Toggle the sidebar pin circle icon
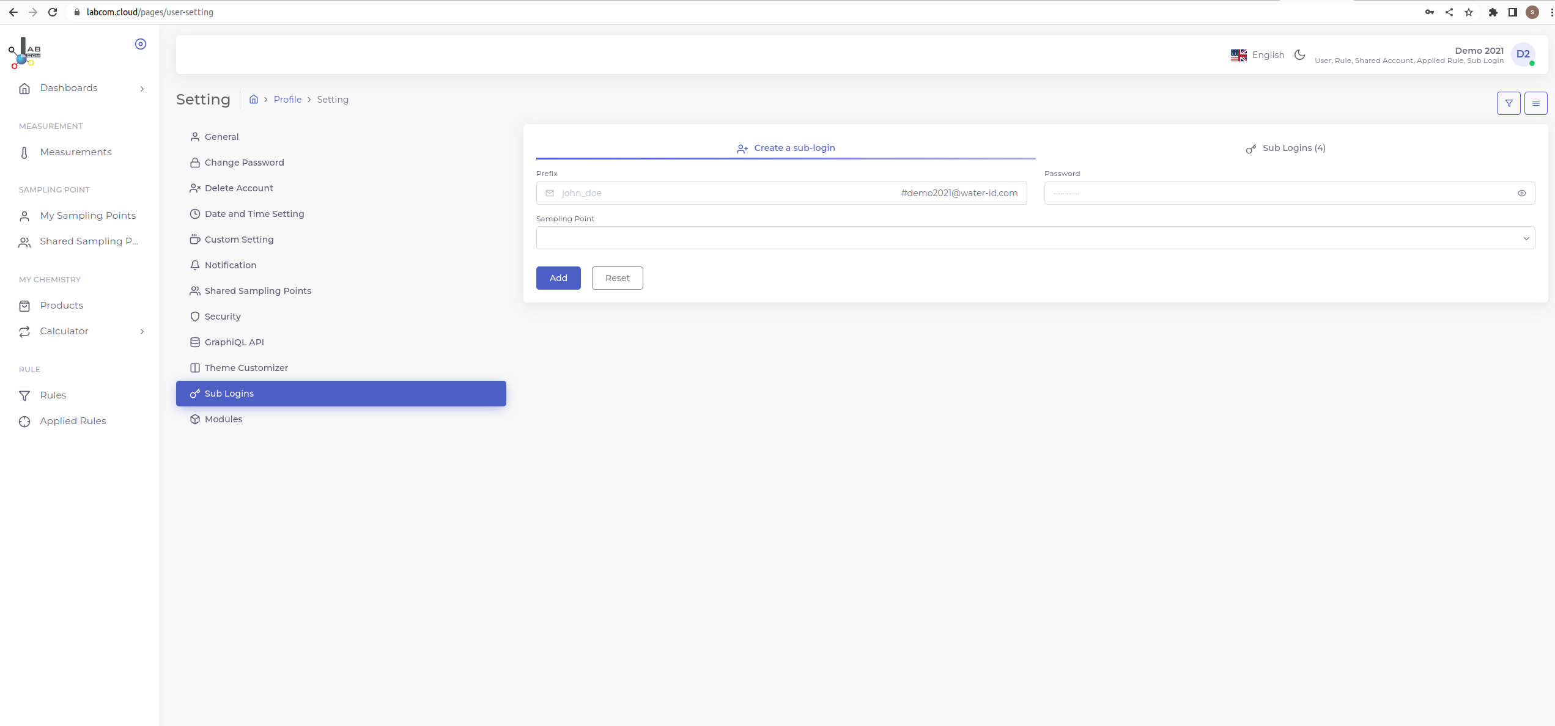 pos(141,44)
